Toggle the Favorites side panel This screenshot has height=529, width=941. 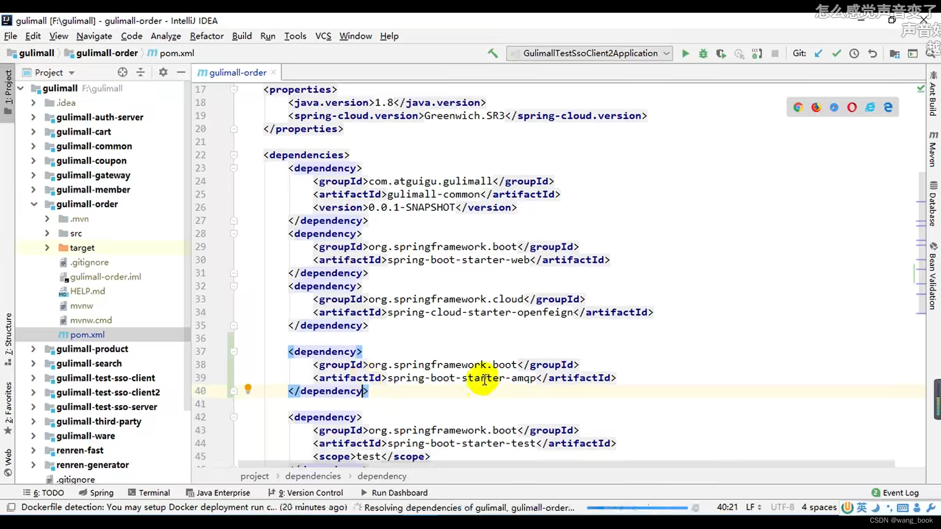(x=8, y=408)
